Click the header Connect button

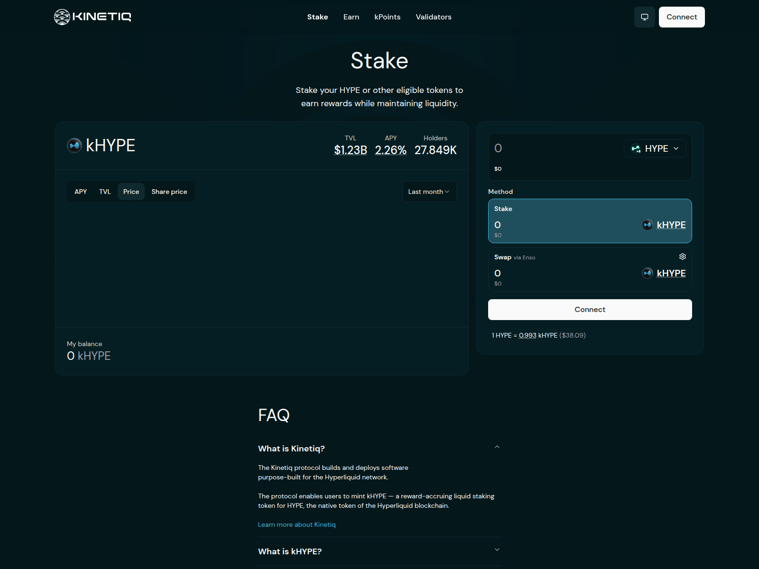point(682,17)
